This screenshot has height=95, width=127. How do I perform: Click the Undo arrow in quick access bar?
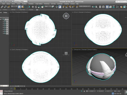click(x=6, y=1)
